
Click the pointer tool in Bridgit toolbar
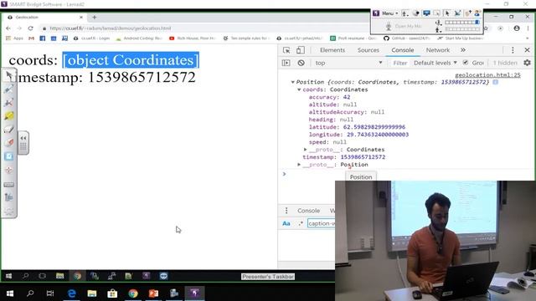(x=446, y=13)
